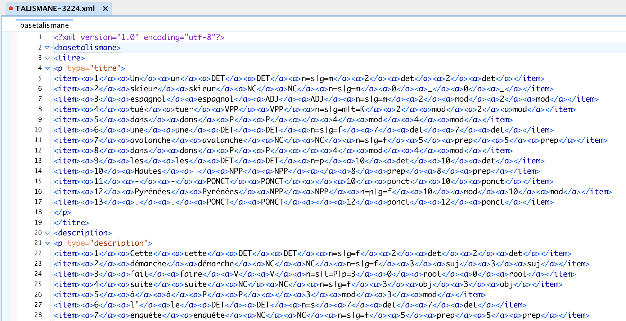
Task: Click the word 'avalanche' on line 11
Action: pos(150,140)
